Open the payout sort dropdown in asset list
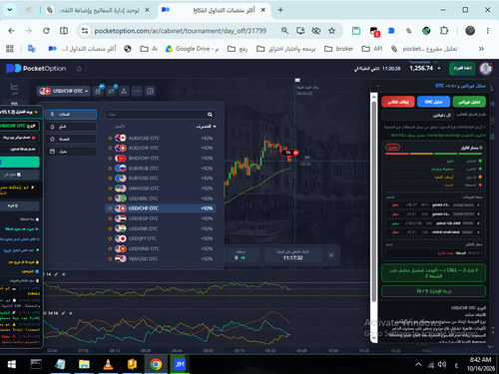Screen dimensions: 499x374 click(207, 127)
